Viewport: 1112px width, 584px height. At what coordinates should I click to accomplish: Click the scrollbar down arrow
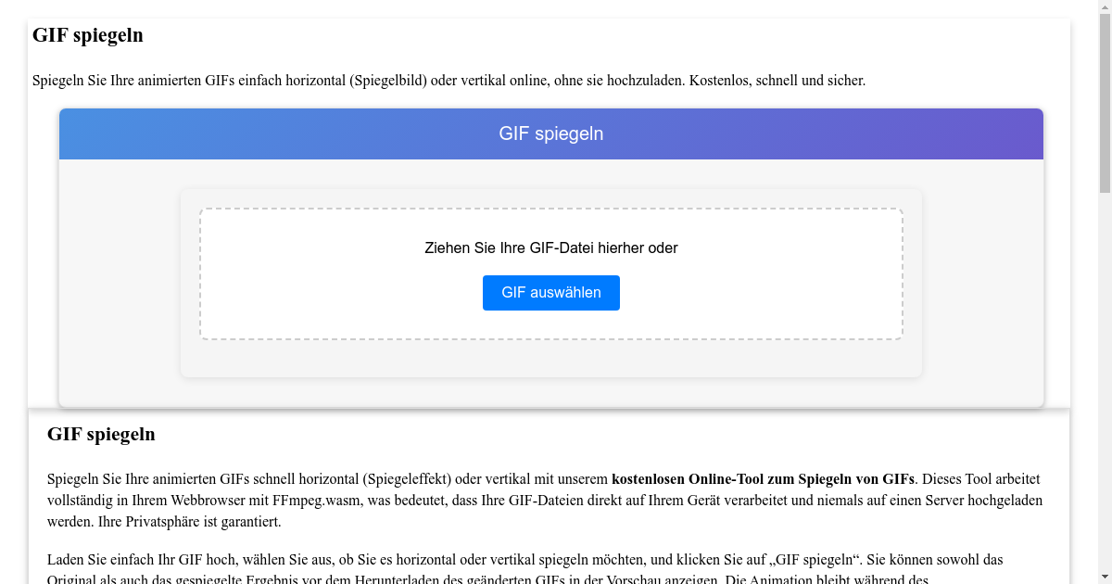(x=1106, y=578)
